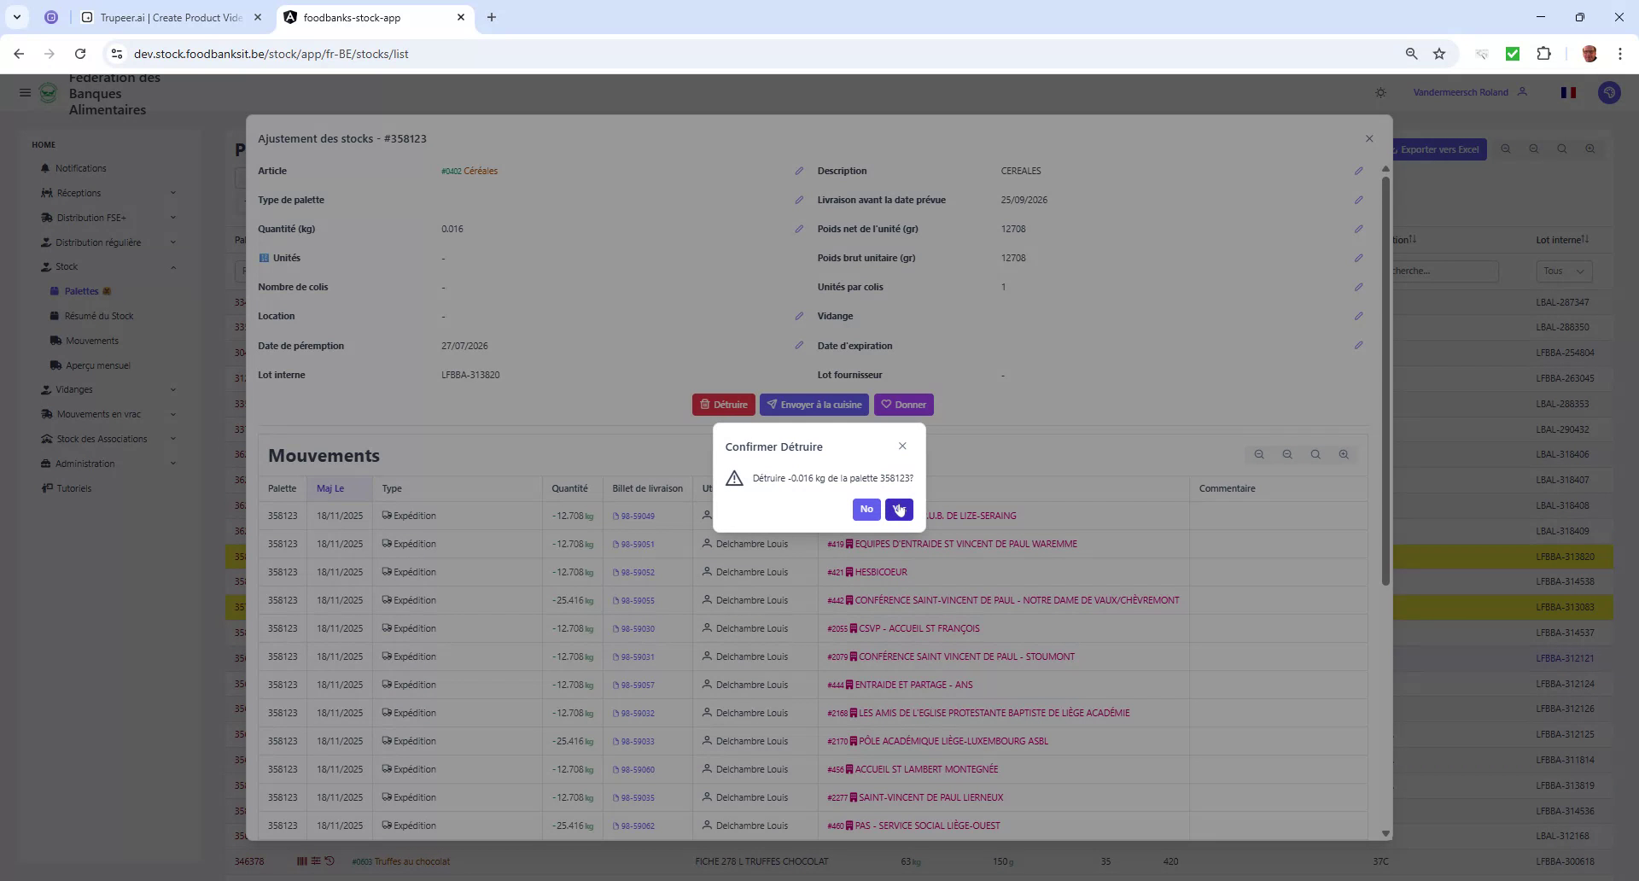The width and height of the screenshot is (1639, 881).
Task: Collapse the Stock sidebar section
Action: [173, 266]
